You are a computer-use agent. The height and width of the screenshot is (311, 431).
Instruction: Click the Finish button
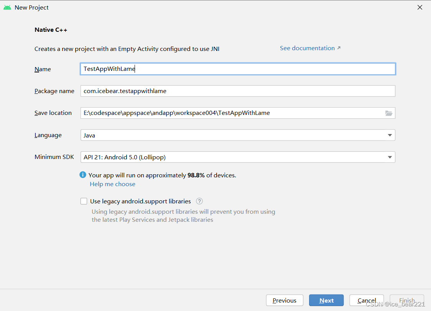407,300
